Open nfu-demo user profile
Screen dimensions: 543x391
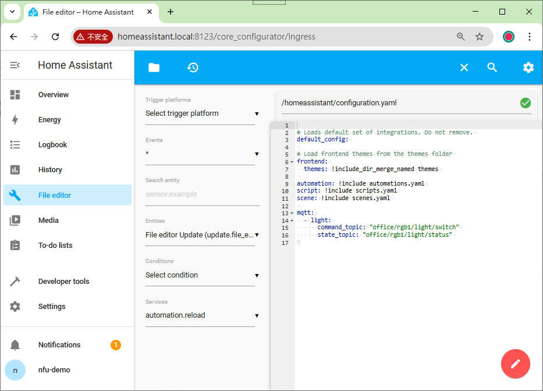click(54, 370)
